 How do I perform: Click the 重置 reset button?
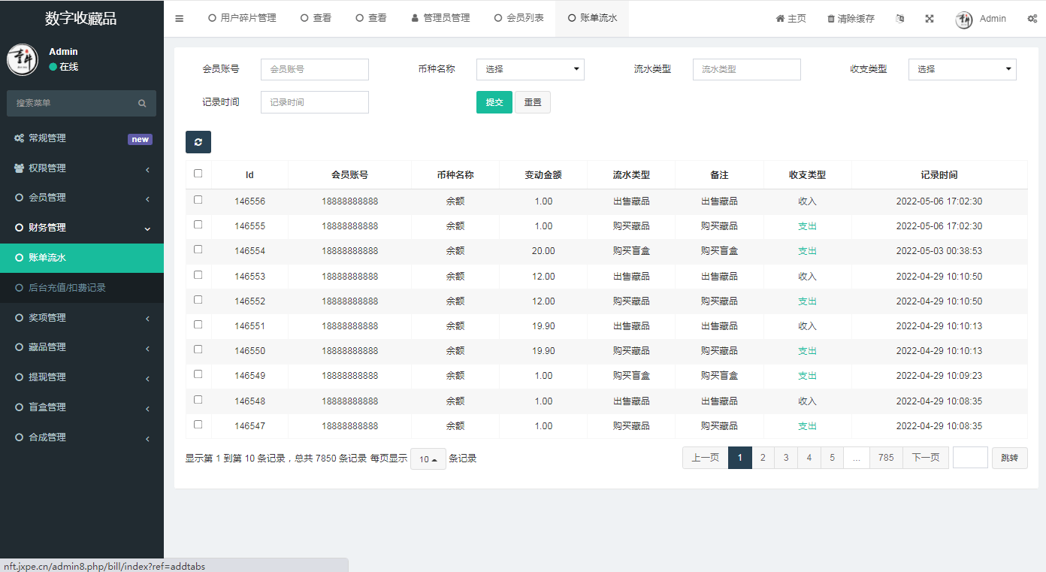pos(533,103)
